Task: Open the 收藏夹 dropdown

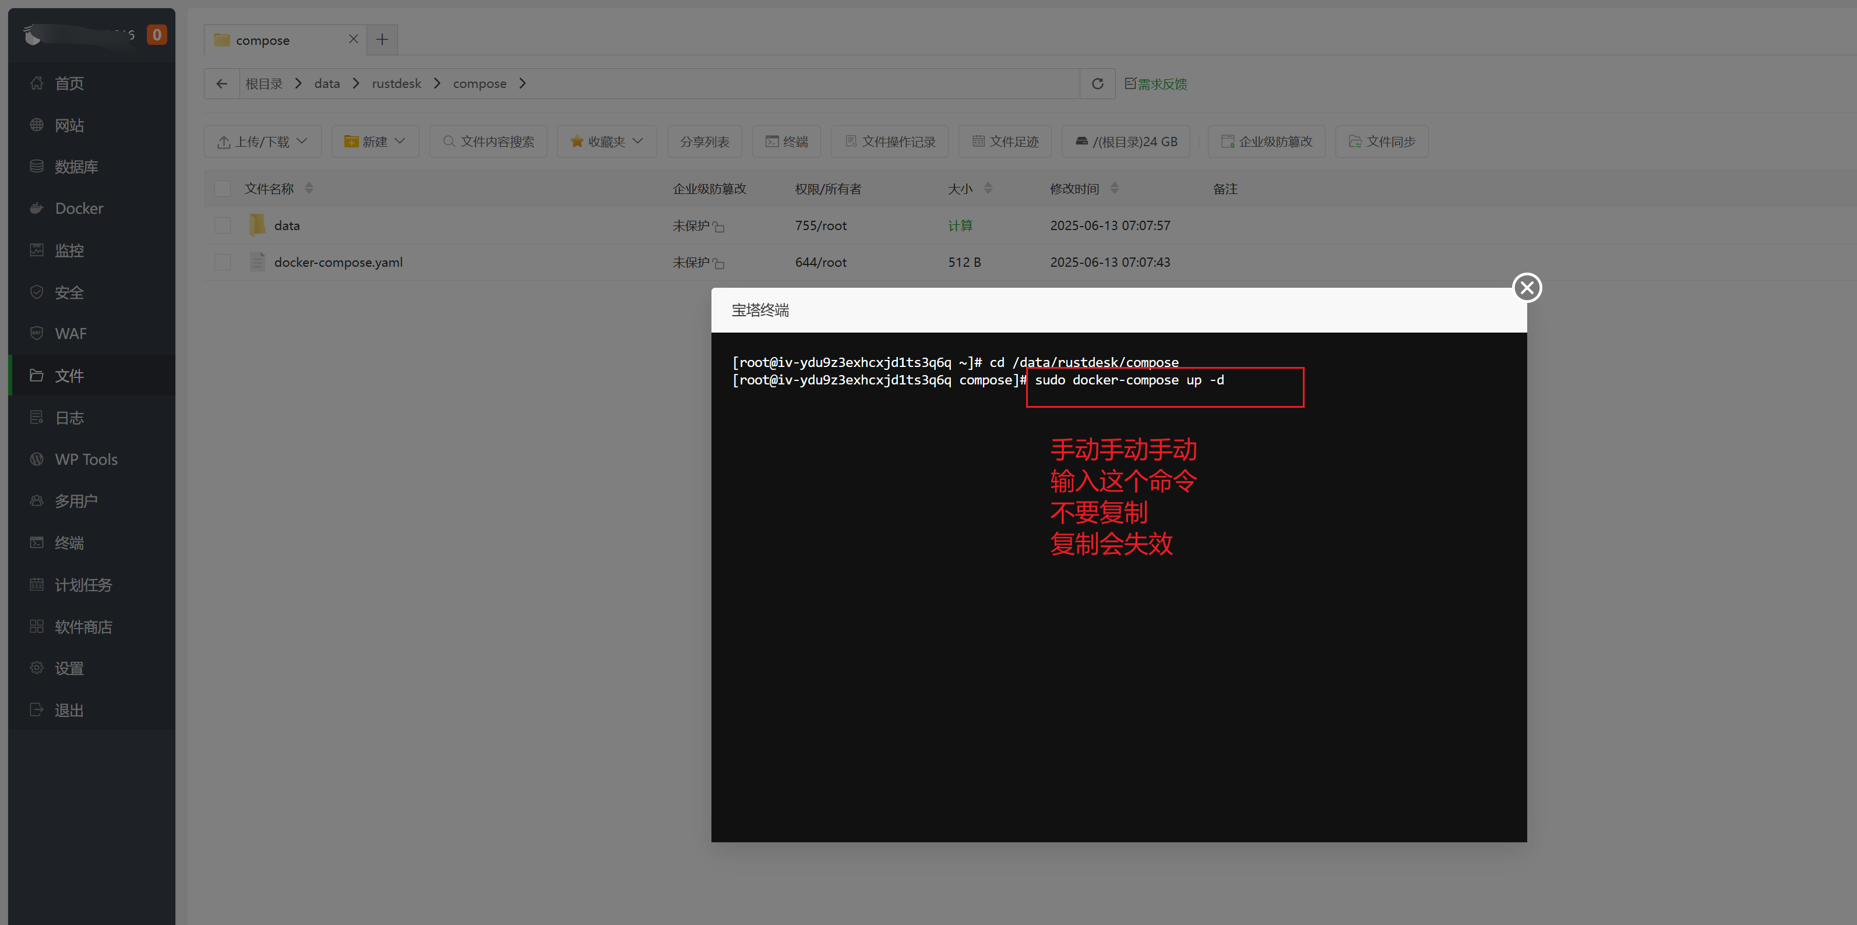Action: (606, 142)
